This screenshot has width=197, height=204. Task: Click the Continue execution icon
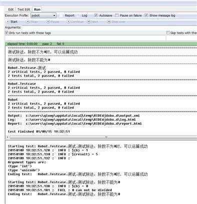(x=68, y=22)
